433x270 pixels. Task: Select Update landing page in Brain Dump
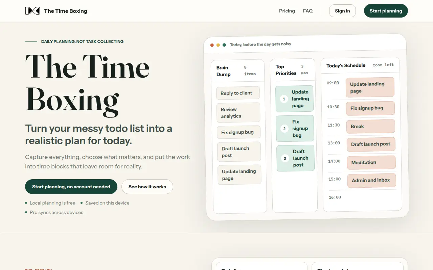[239, 174]
